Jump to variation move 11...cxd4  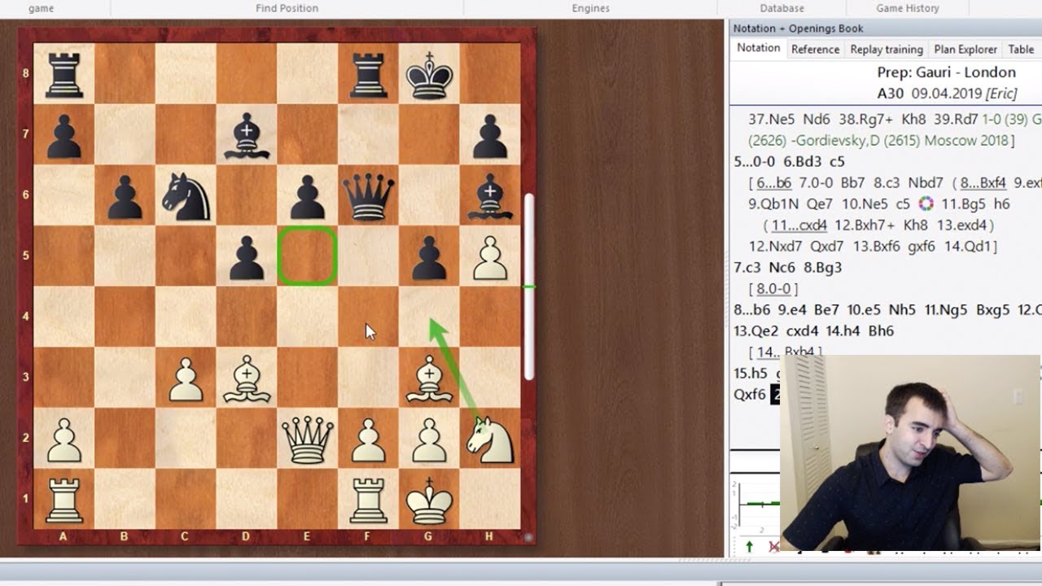[799, 225]
